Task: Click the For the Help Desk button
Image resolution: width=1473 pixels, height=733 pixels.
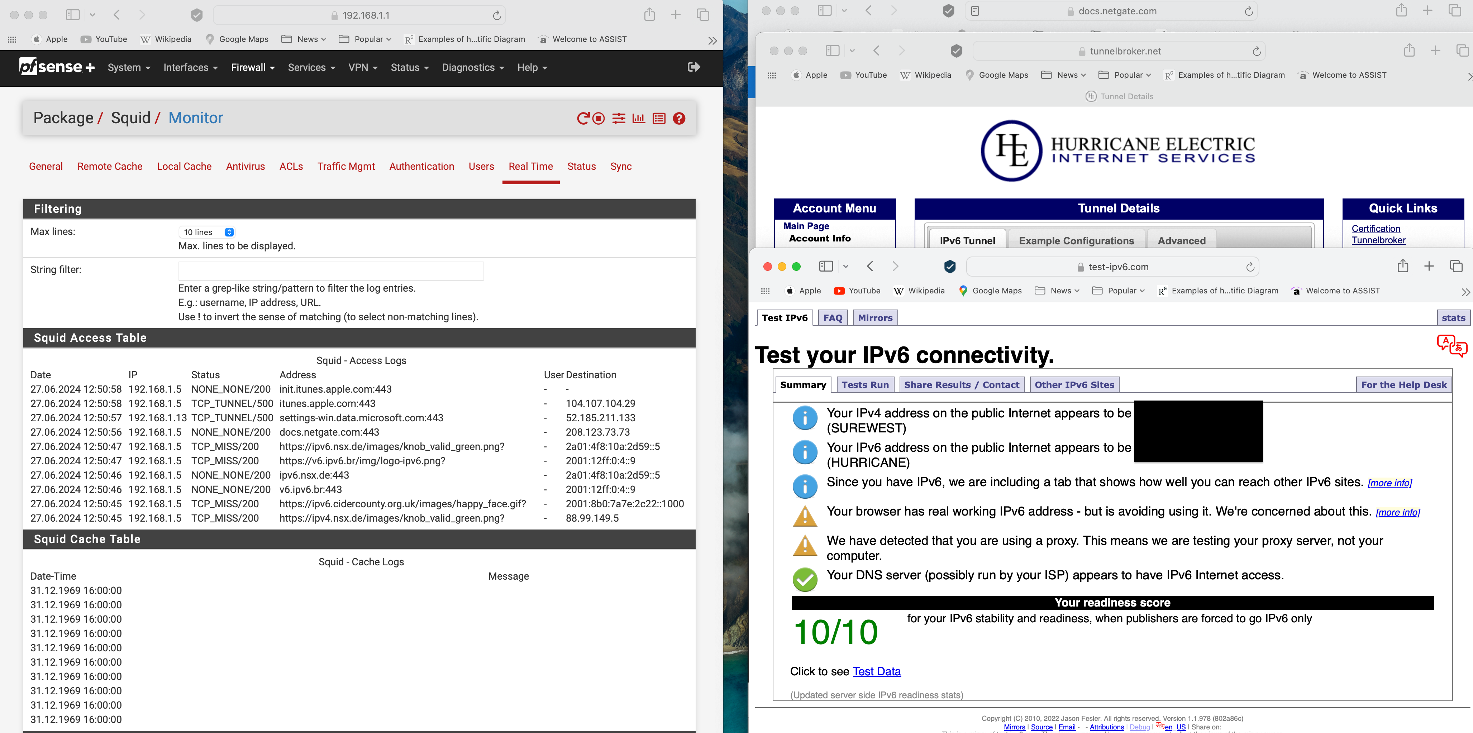Action: coord(1403,385)
